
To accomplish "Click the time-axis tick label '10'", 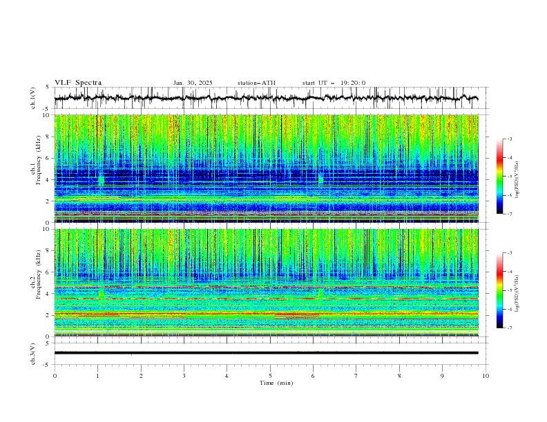I will tap(486, 376).
